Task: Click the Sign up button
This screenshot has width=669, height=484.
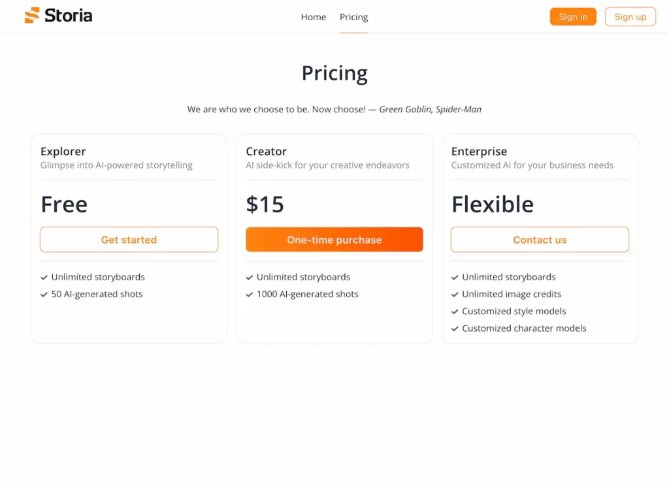Action: pos(630,16)
